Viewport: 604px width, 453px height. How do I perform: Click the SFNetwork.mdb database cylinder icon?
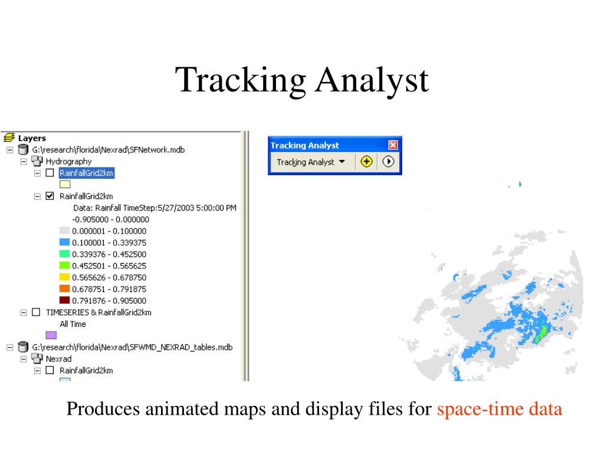coord(23,149)
